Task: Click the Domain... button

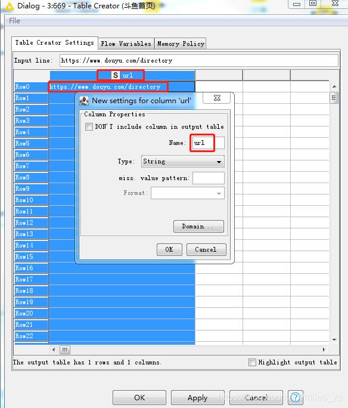Action: 198,227
